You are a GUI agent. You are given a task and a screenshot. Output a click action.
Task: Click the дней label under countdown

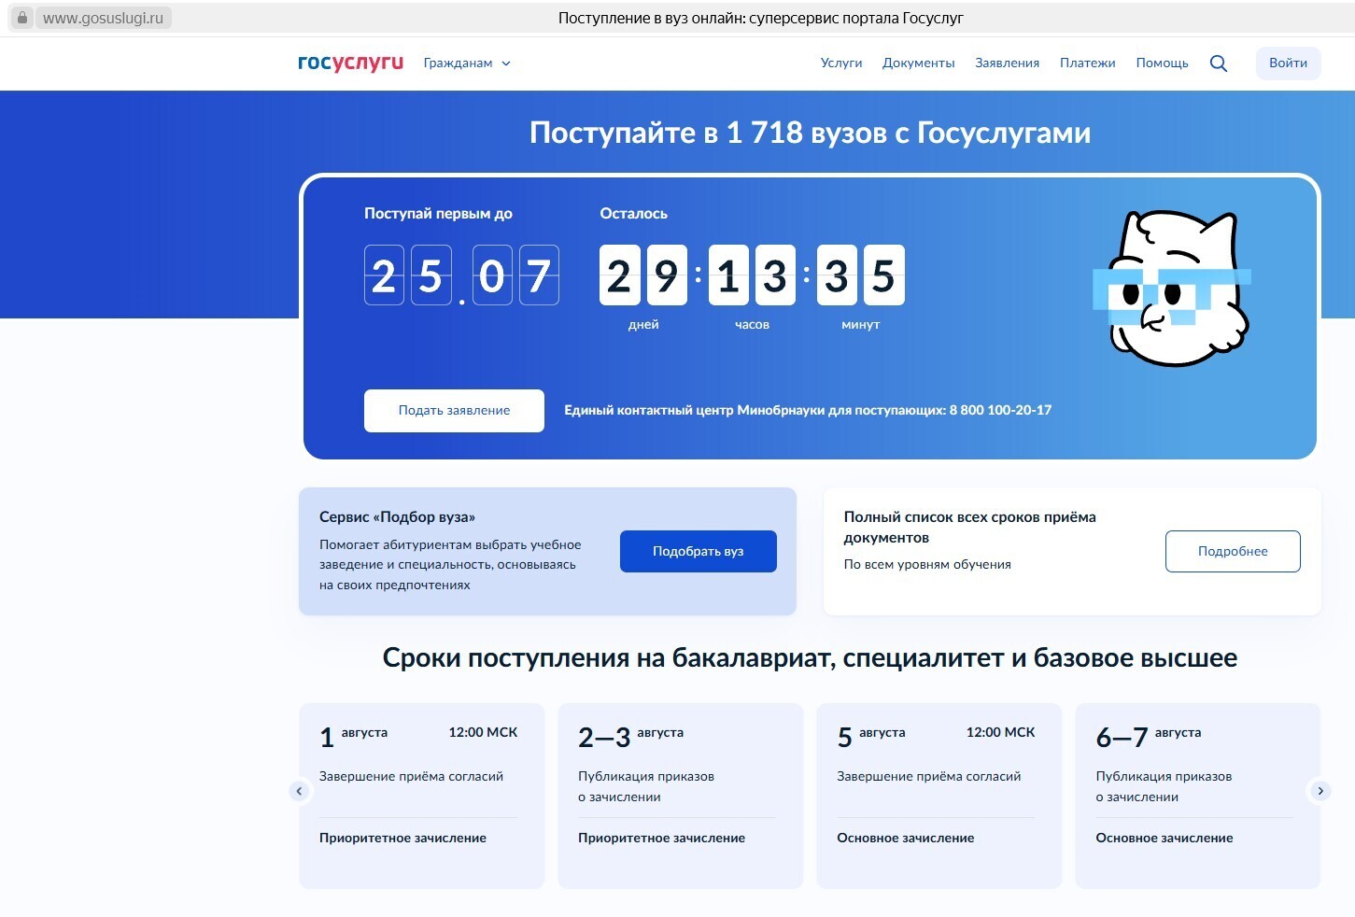(x=643, y=325)
